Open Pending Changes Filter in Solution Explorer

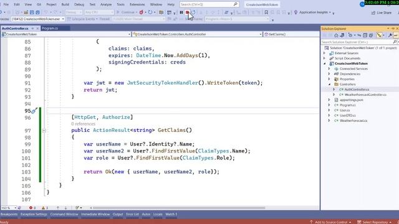tap(350, 35)
